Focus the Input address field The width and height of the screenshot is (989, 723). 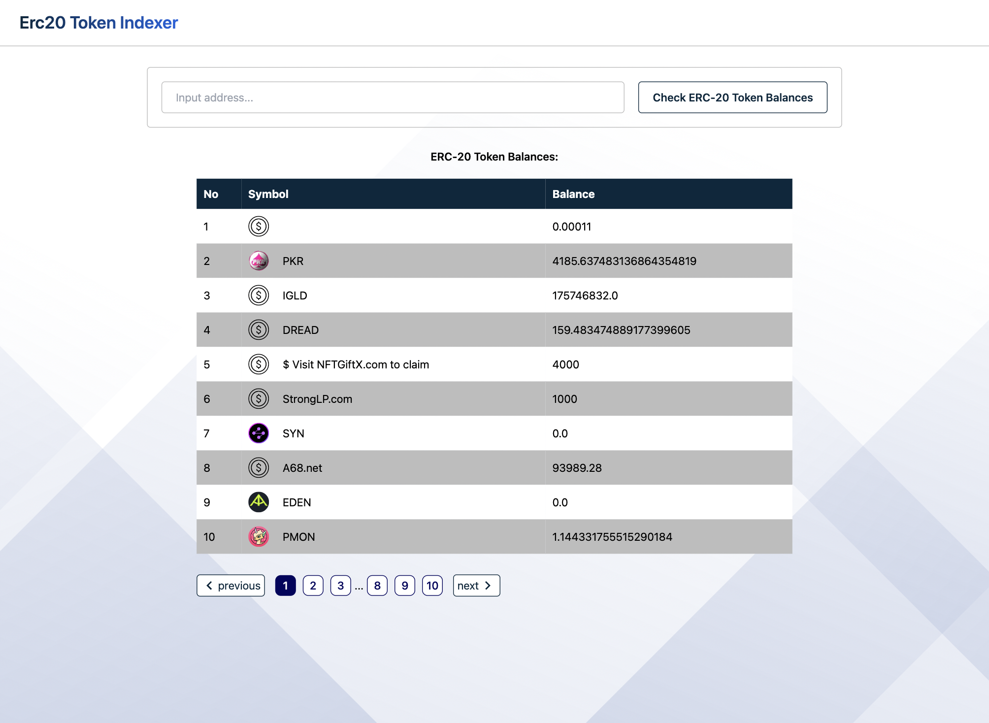coord(393,98)
